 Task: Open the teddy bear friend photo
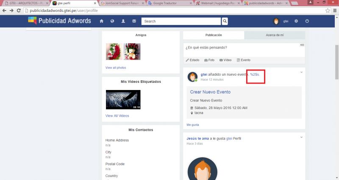pos(132,52)
